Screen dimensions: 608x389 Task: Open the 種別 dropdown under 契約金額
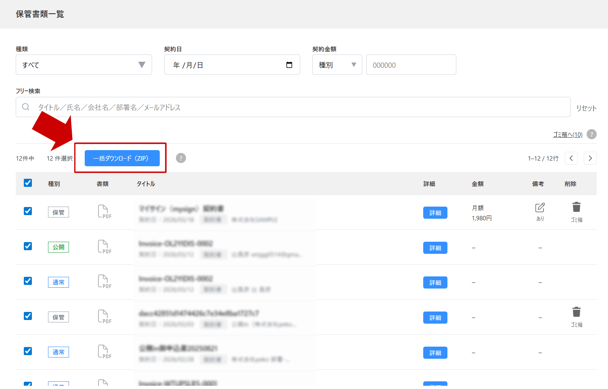tap(337, 65)
